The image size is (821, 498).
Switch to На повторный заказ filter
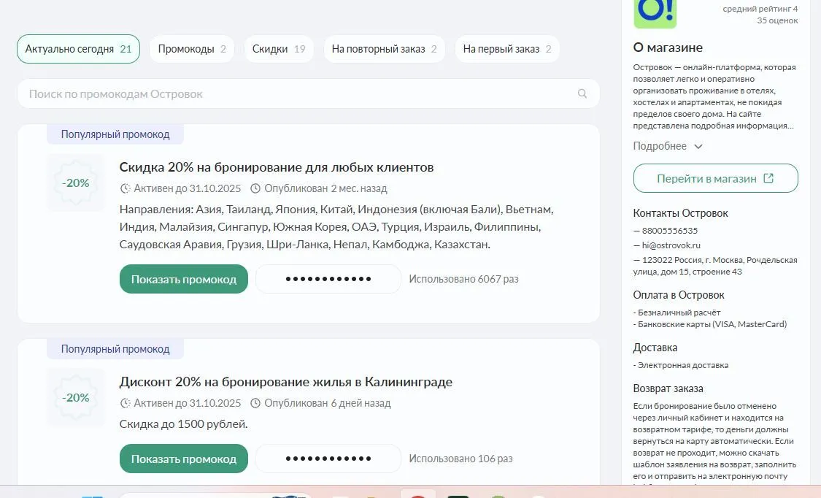[385, 48]
